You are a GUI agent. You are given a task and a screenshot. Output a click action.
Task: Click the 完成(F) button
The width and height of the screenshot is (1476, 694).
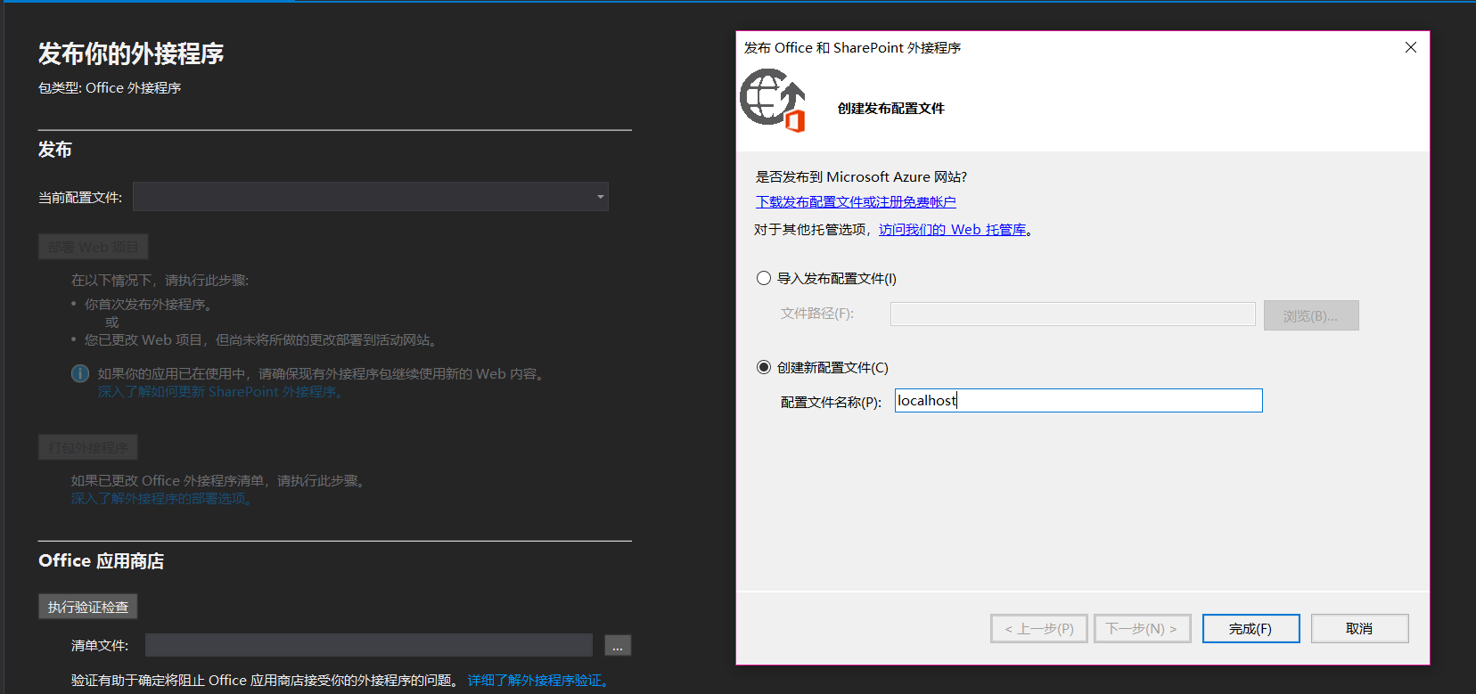point(1250,628)
